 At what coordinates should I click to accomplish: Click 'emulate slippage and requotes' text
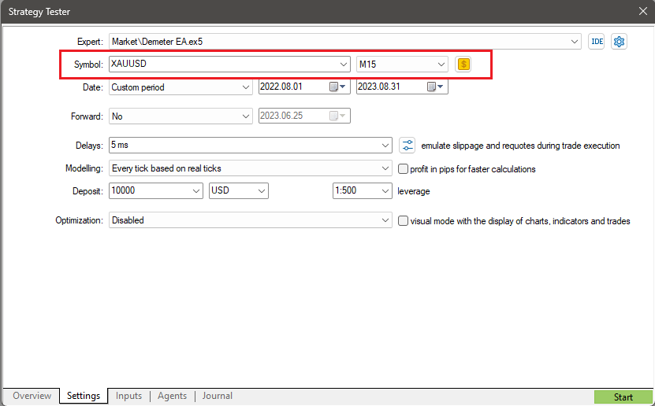click(520, 146)
